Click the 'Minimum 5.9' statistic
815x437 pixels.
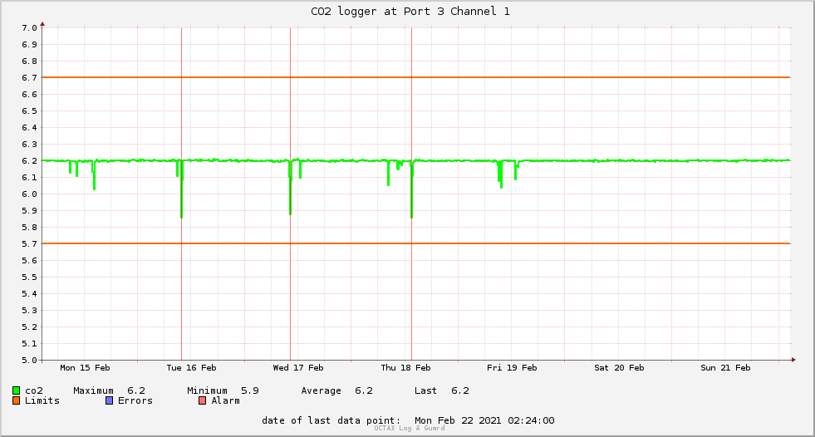223,390
